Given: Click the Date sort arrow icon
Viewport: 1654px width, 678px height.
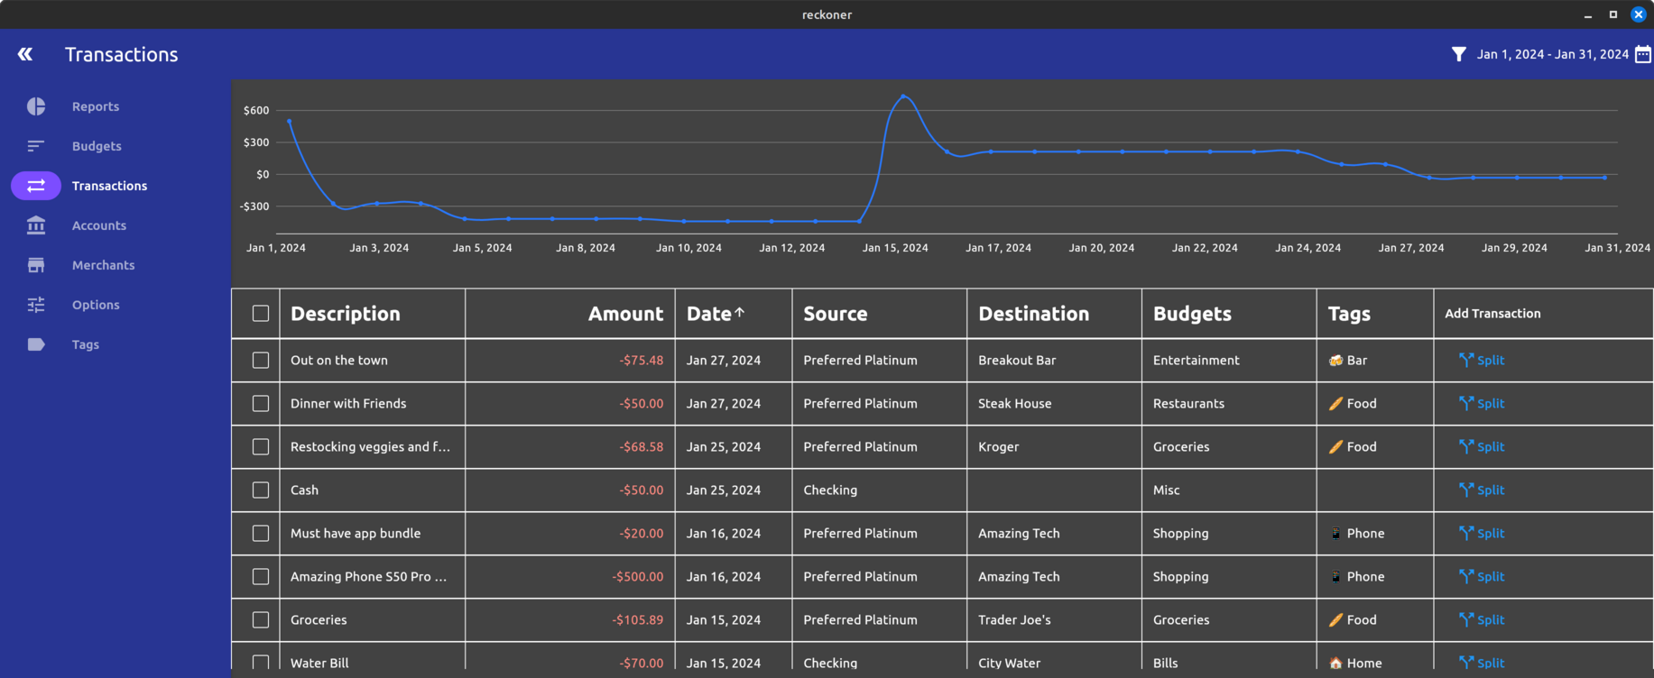Looking at the screenshot, I should click(x=740, y=312).
